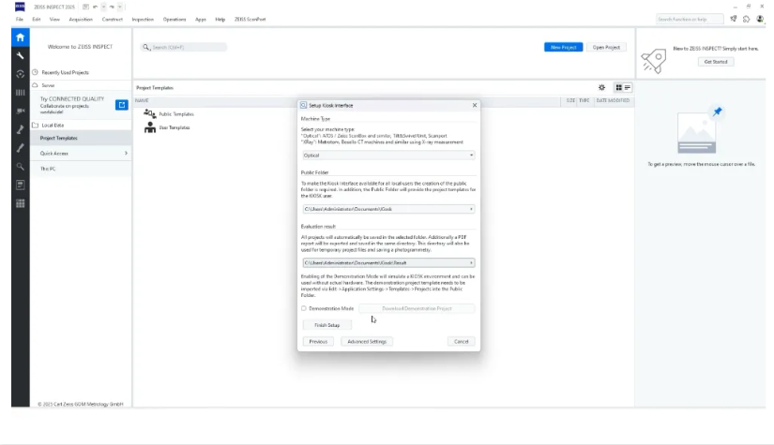Sort by the NAME column header
Viewport: 774px width, 445px height.
pos(142,100)
